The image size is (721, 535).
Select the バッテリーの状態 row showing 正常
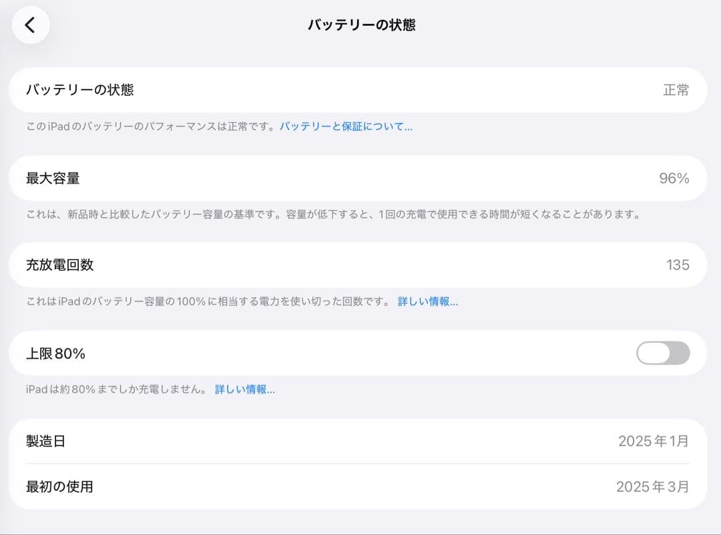(x=360, y=90)
